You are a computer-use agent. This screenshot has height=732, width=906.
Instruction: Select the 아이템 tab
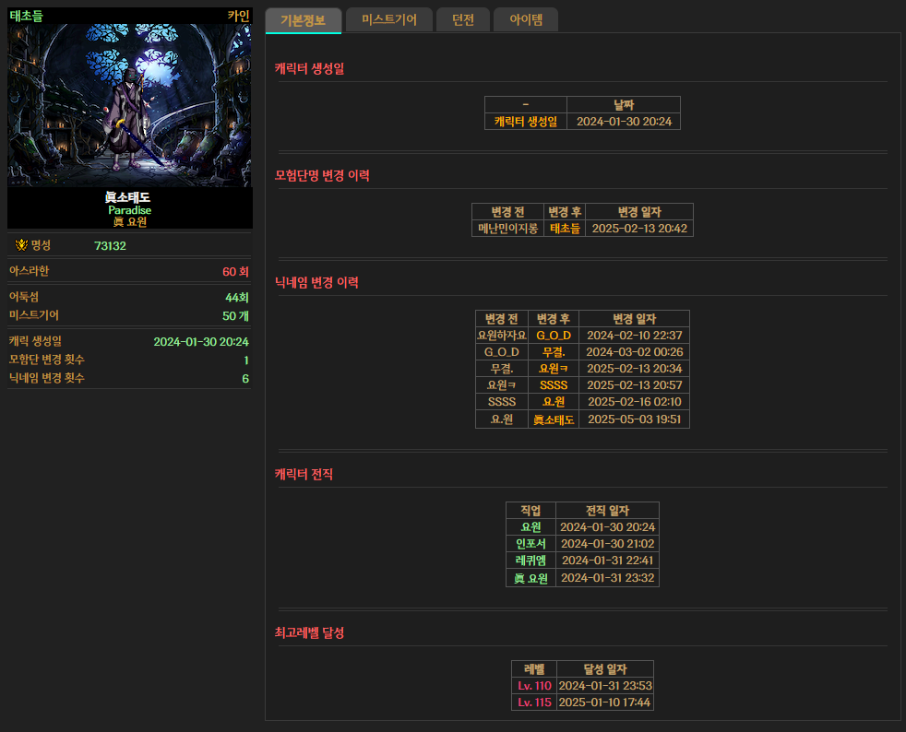point(525,20)
